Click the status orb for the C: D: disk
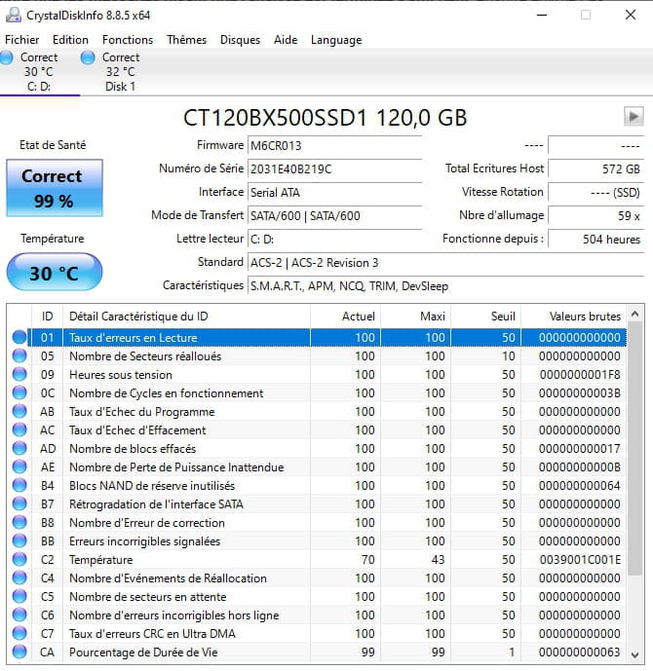This screenshot has width=653, height=671. pos(7,57)
